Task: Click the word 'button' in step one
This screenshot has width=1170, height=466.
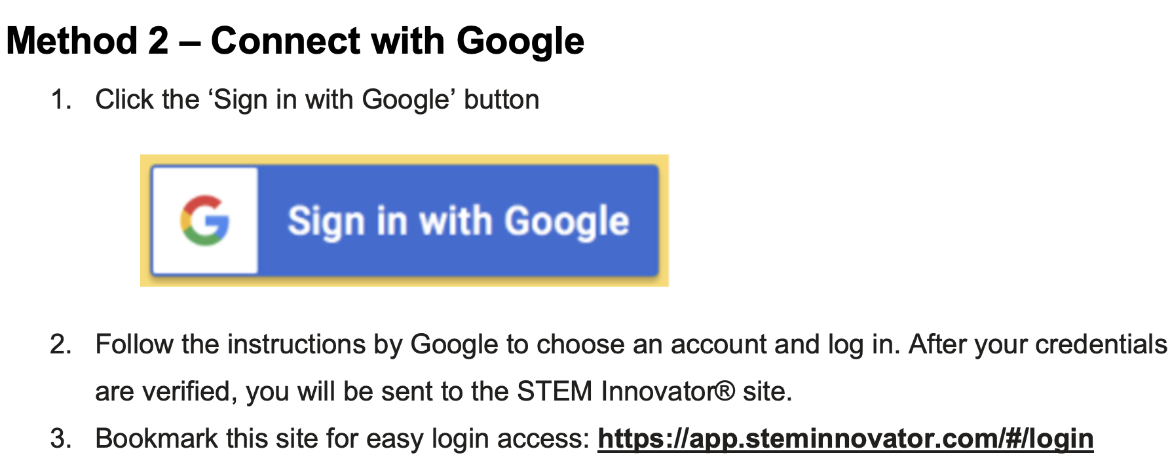Action: (x=501, y=100)
